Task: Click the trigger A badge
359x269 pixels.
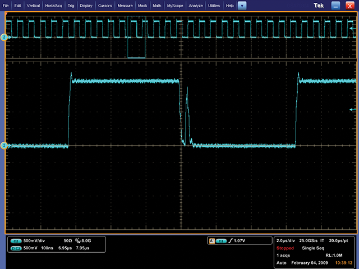Action: click(211, 240)
